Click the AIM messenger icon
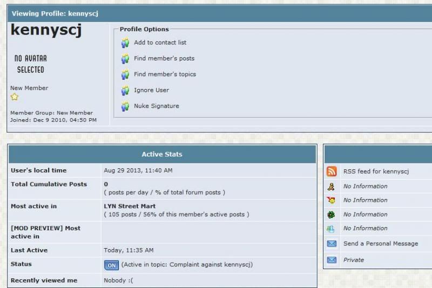The width and height of the screenshot is (432, 288). [332, 187]
